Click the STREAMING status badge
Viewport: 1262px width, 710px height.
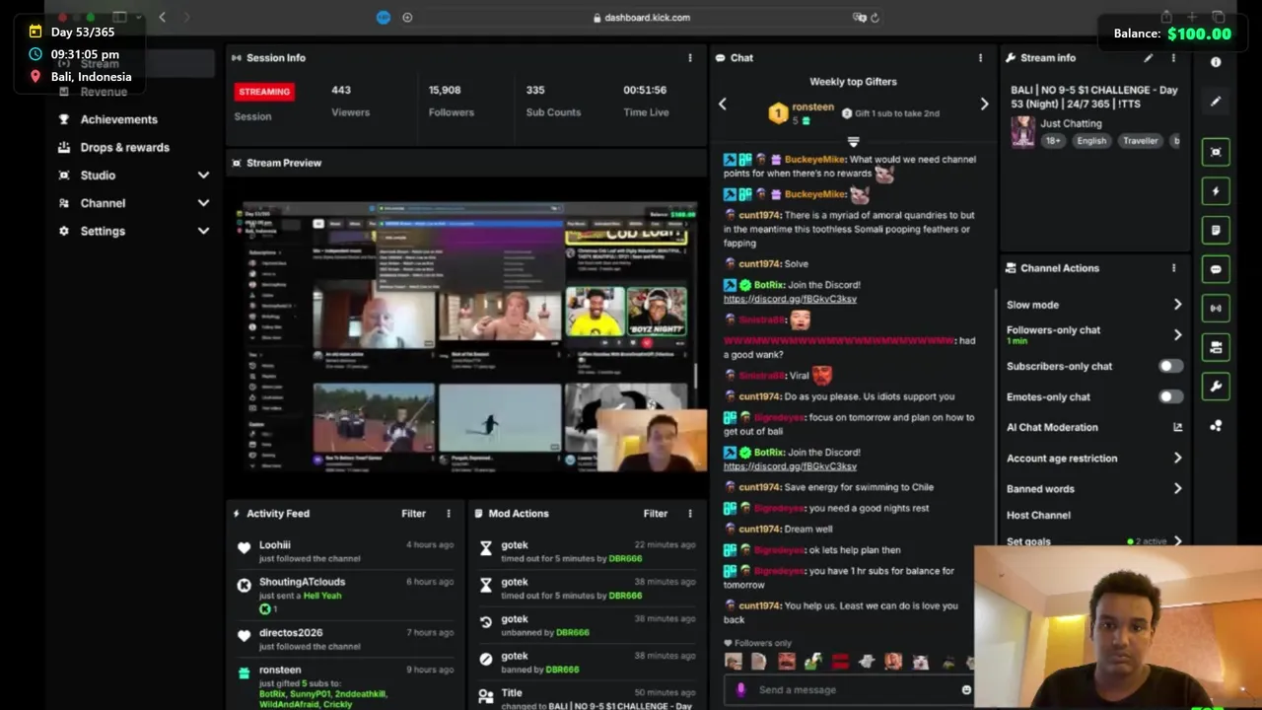[x=264, y=92]
